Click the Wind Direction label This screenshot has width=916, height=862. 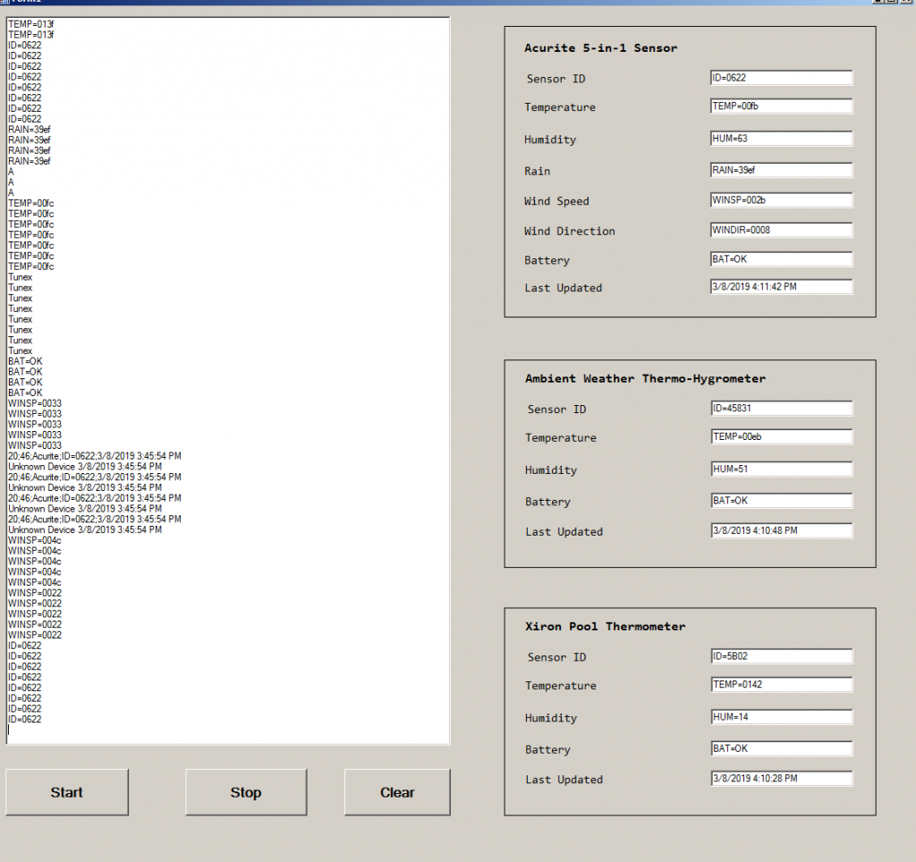pyautogui.click(x=570, y=231)
